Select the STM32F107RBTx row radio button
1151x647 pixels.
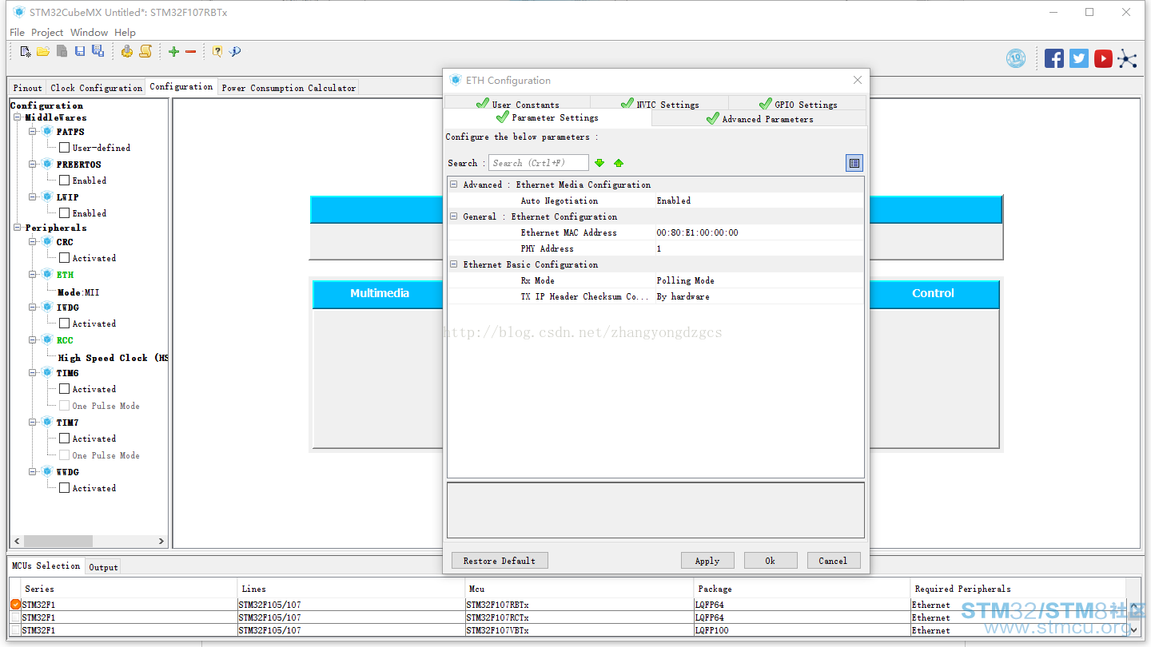16,605
